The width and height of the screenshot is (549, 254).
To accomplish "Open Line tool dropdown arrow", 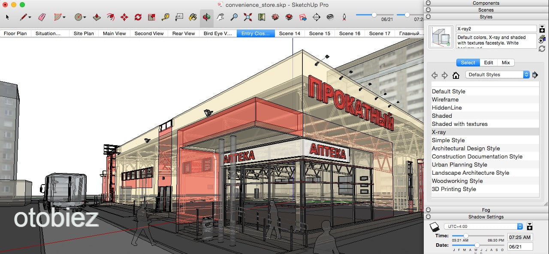I will tap(30, 18).
